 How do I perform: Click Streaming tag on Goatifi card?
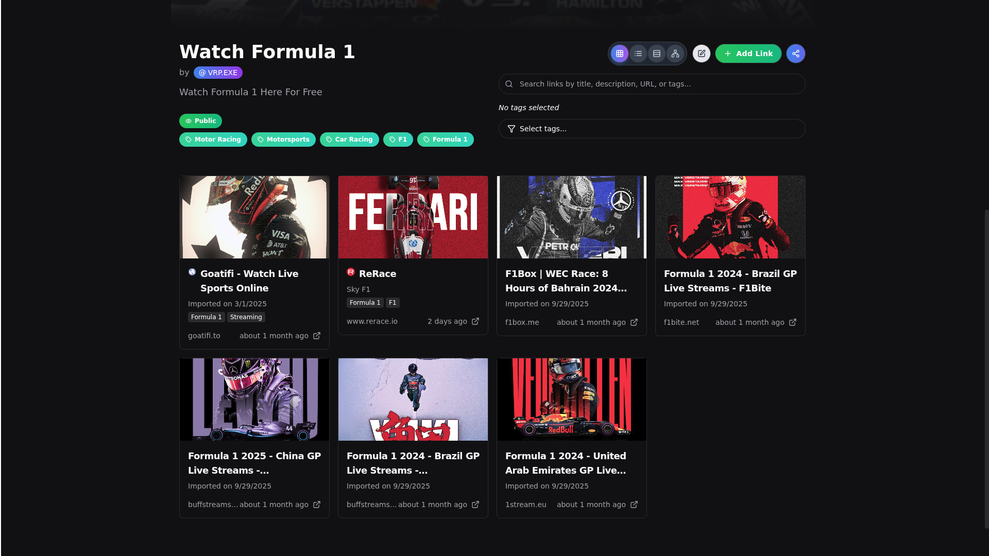(246, 317)
